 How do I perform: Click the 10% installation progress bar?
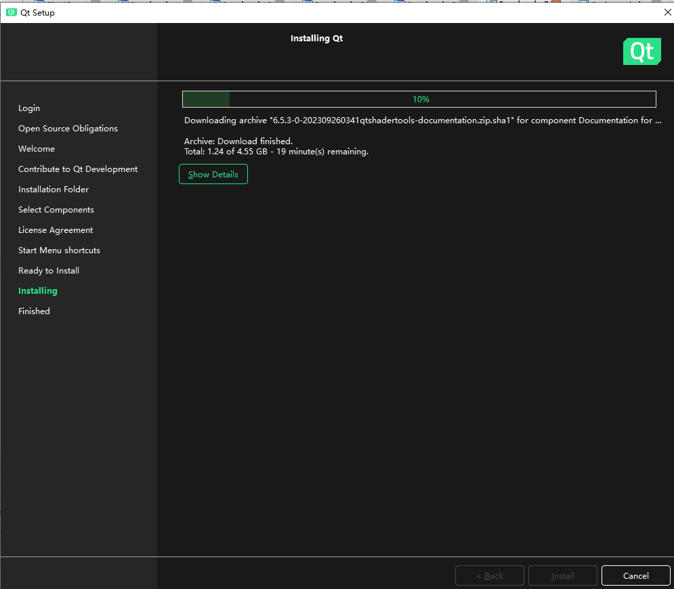[x=419, y=100]
